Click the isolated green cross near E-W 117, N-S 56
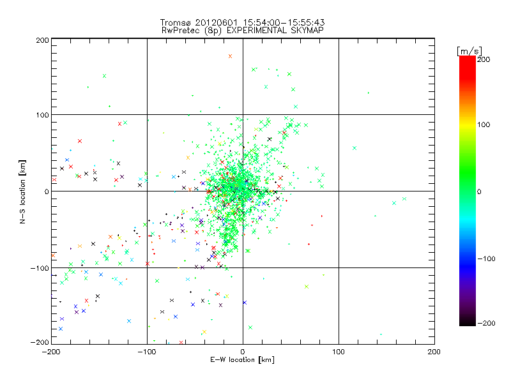511x383 pixels. (x=355, y=148)
